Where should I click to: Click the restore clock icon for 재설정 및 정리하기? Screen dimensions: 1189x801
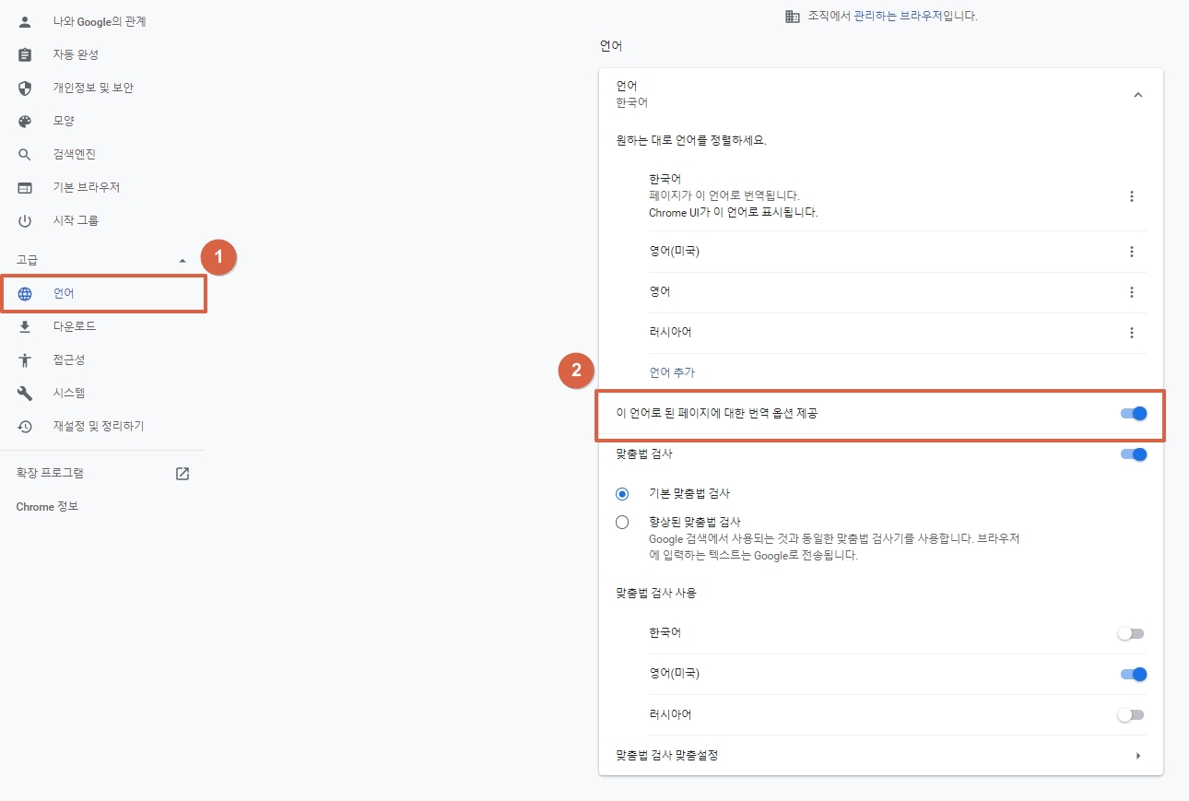[x=25, y=426]
